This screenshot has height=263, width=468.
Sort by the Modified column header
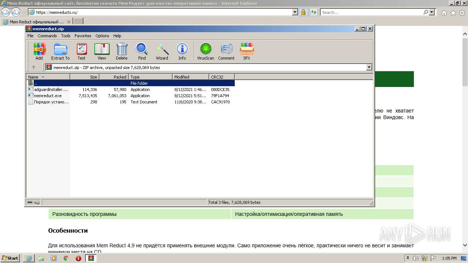191,77
